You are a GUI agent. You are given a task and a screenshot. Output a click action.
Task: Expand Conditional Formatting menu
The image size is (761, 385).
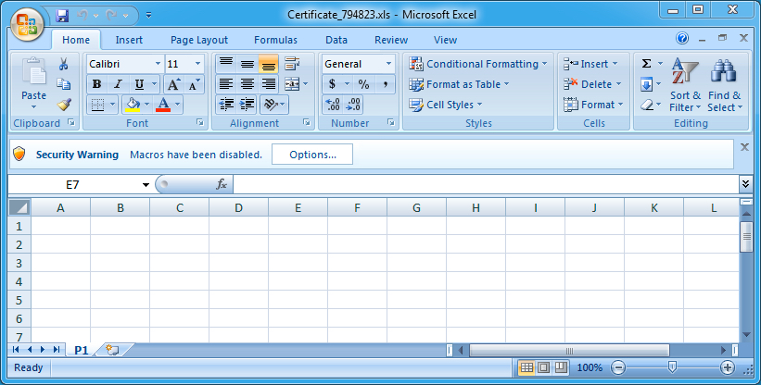(x=478, y=64)
